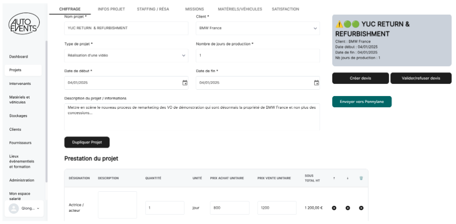Focus the Nombre de jours de production field
The width and height of the screenshot is (456, 224).
tap(258, 55)
